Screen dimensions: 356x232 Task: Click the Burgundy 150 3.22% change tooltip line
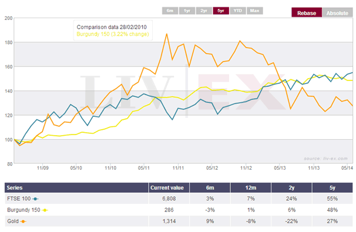click(113, 34)
